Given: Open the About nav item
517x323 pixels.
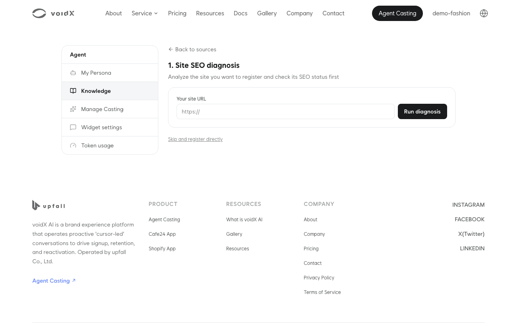Looking at the screenshot, I should [x=113, y=13].
